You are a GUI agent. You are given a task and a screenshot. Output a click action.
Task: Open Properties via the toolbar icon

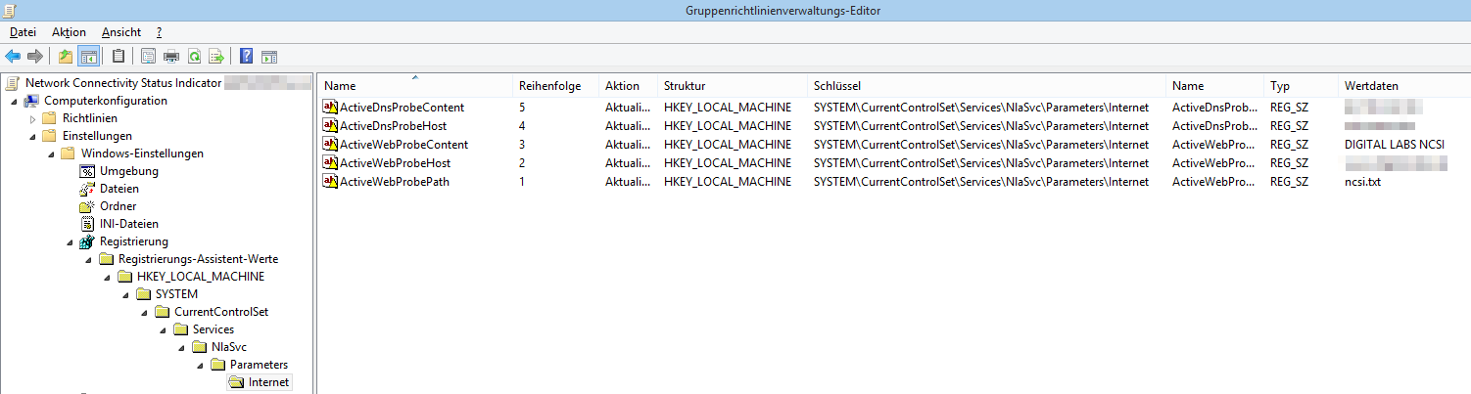tap(149, 56)
